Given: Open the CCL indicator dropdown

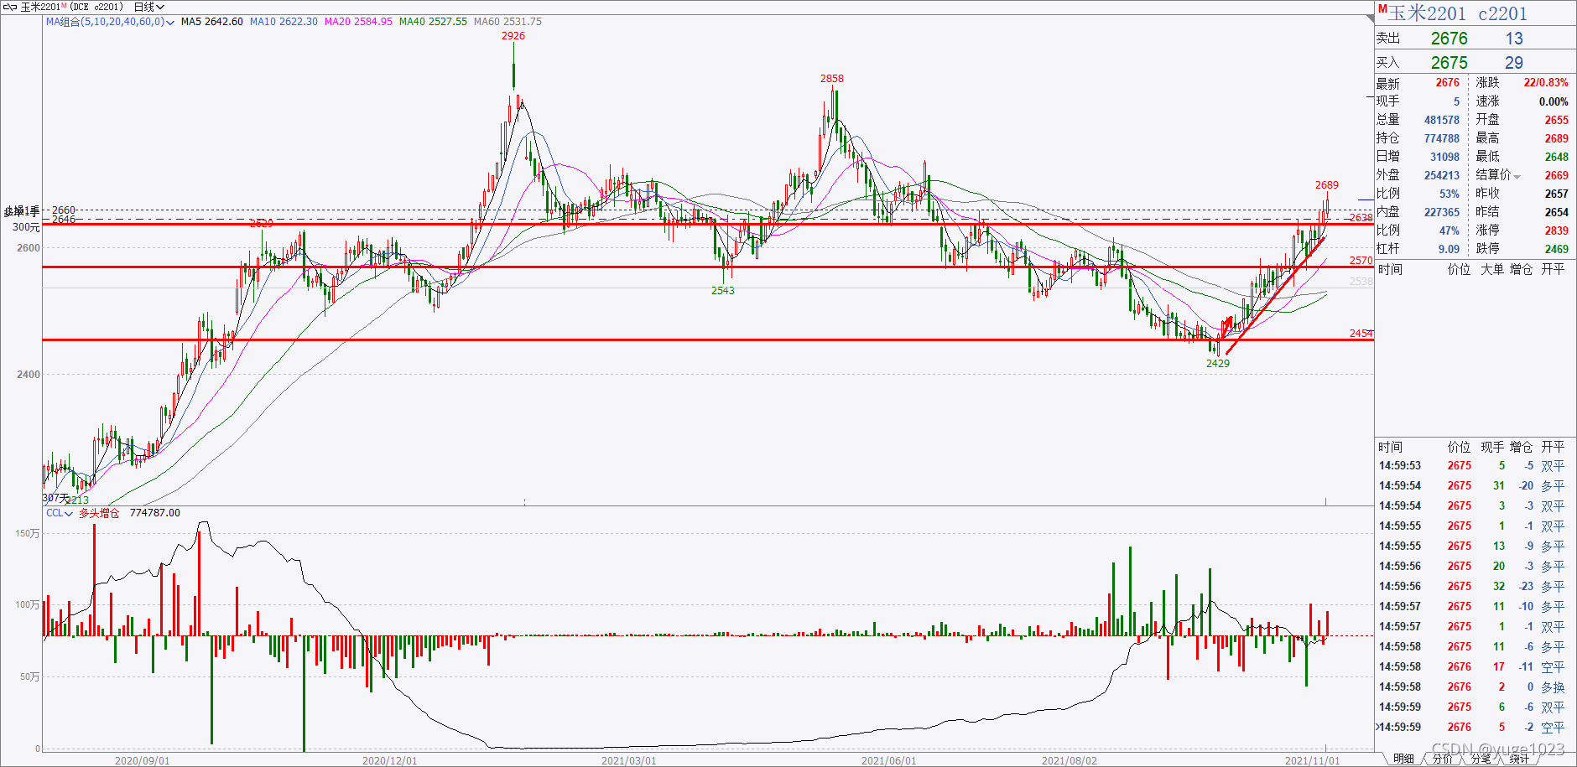Looking at the screenshot, I should 59,513.
